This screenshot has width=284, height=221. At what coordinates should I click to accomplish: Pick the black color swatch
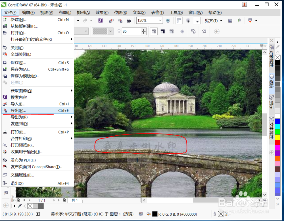278,63
